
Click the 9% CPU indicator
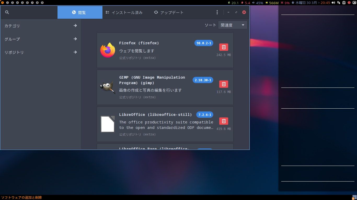[285, 3]
